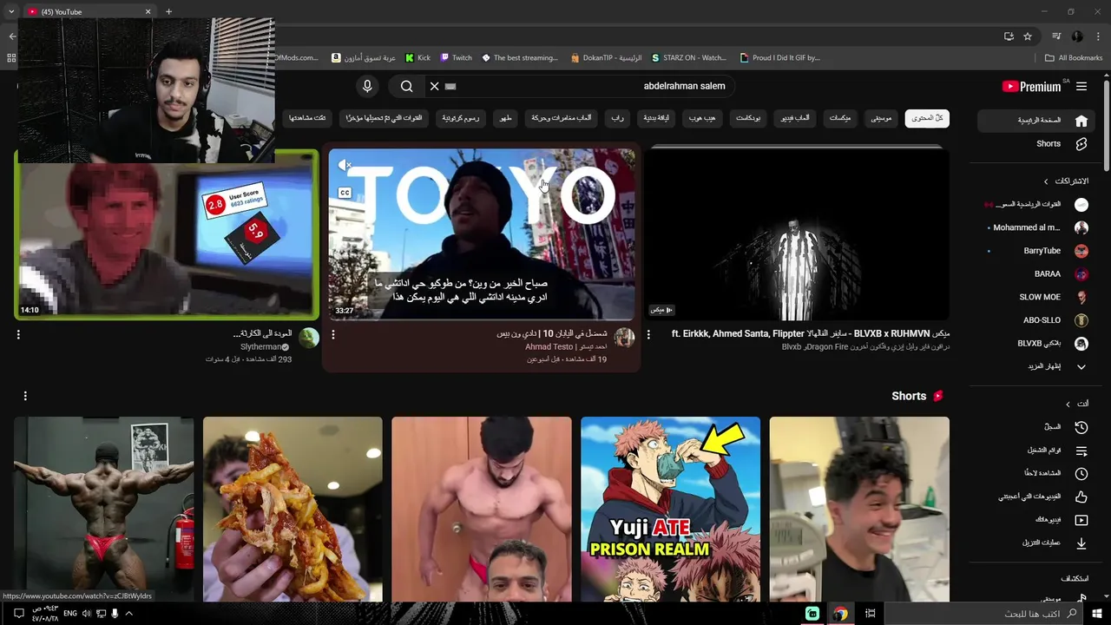The image size is (1111, 625).
Task: Open liked videos thumbs-up icon
Action: [x=1081, y=497]
